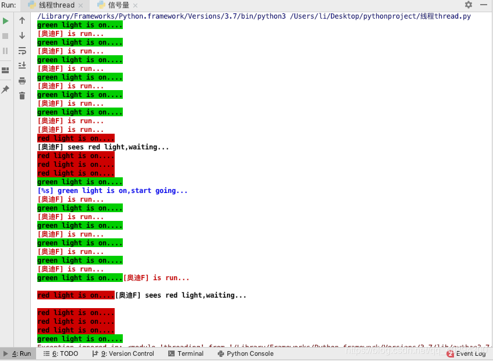Restore layout icon in Run sidebar
The image size is (493, 361).
pyautogui.click(x=5, y=70)
